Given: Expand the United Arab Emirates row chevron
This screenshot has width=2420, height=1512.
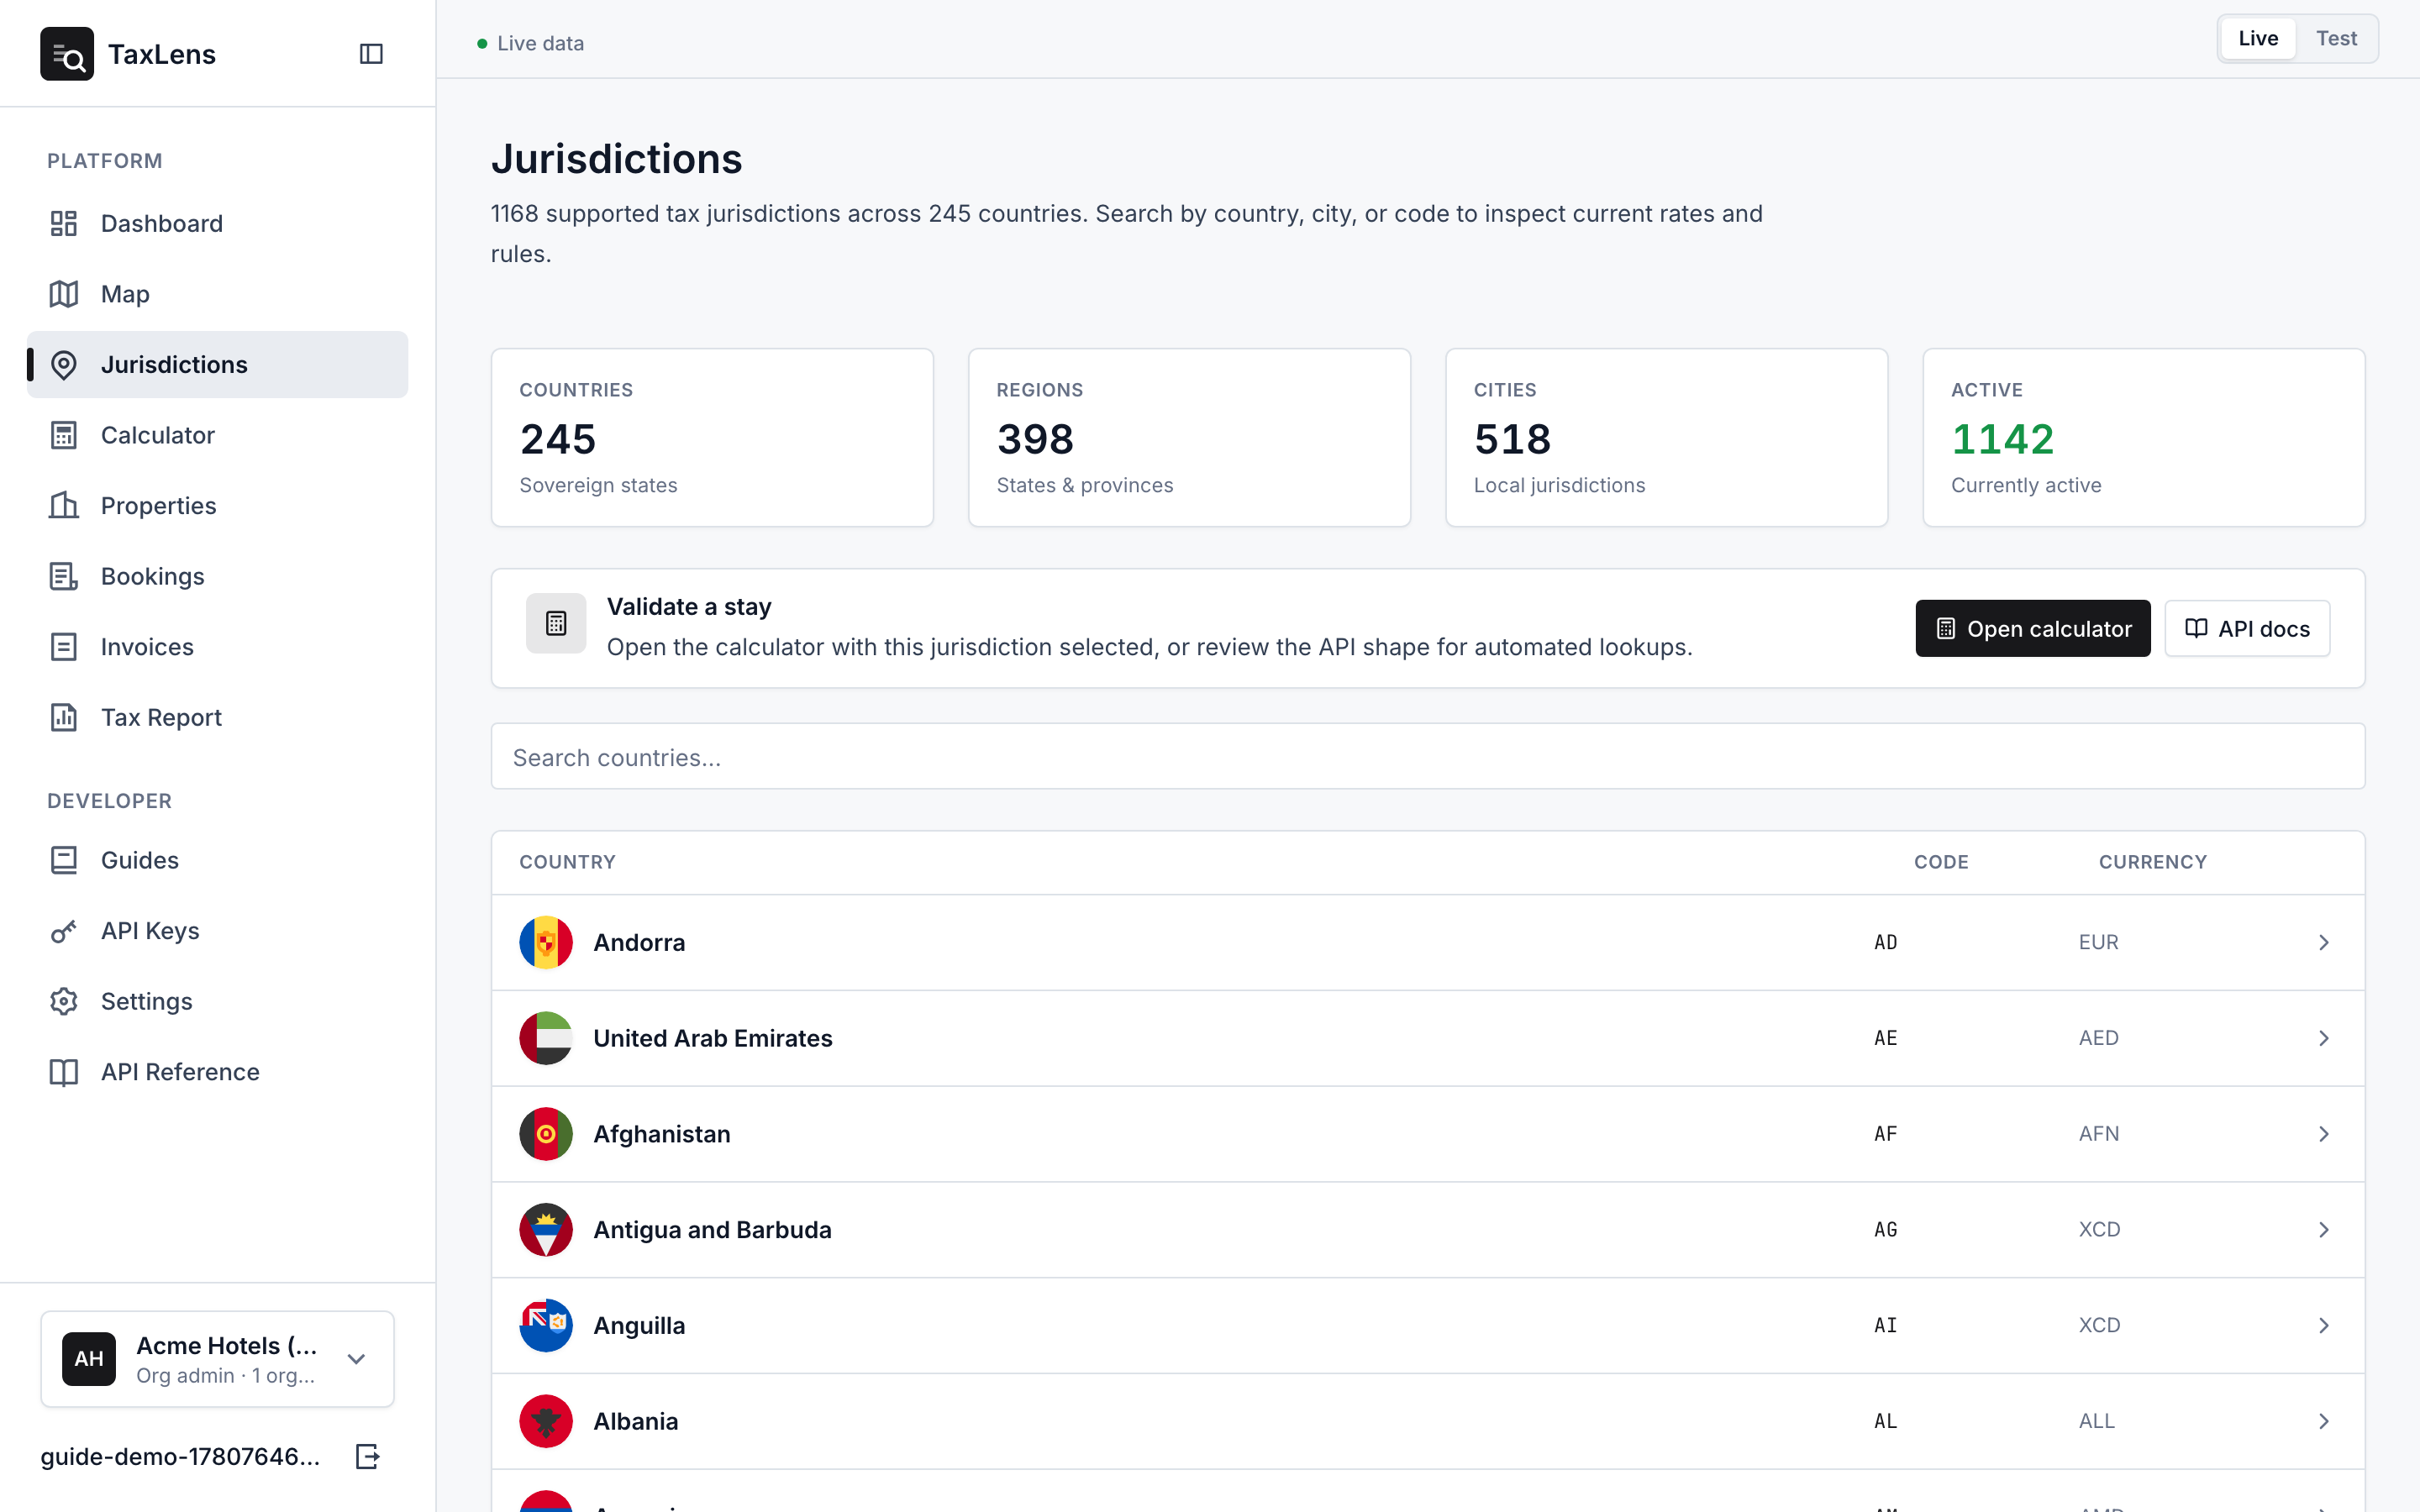Looking at the screenshot, I should click(2324, 1038).
